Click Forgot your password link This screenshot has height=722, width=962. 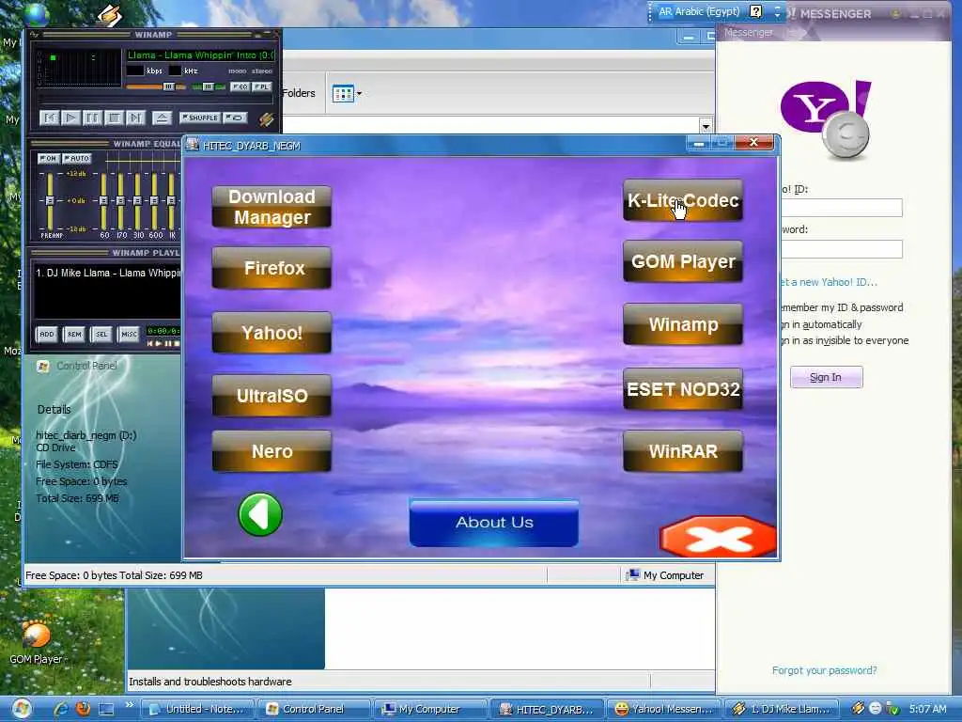tap(824, 670)
